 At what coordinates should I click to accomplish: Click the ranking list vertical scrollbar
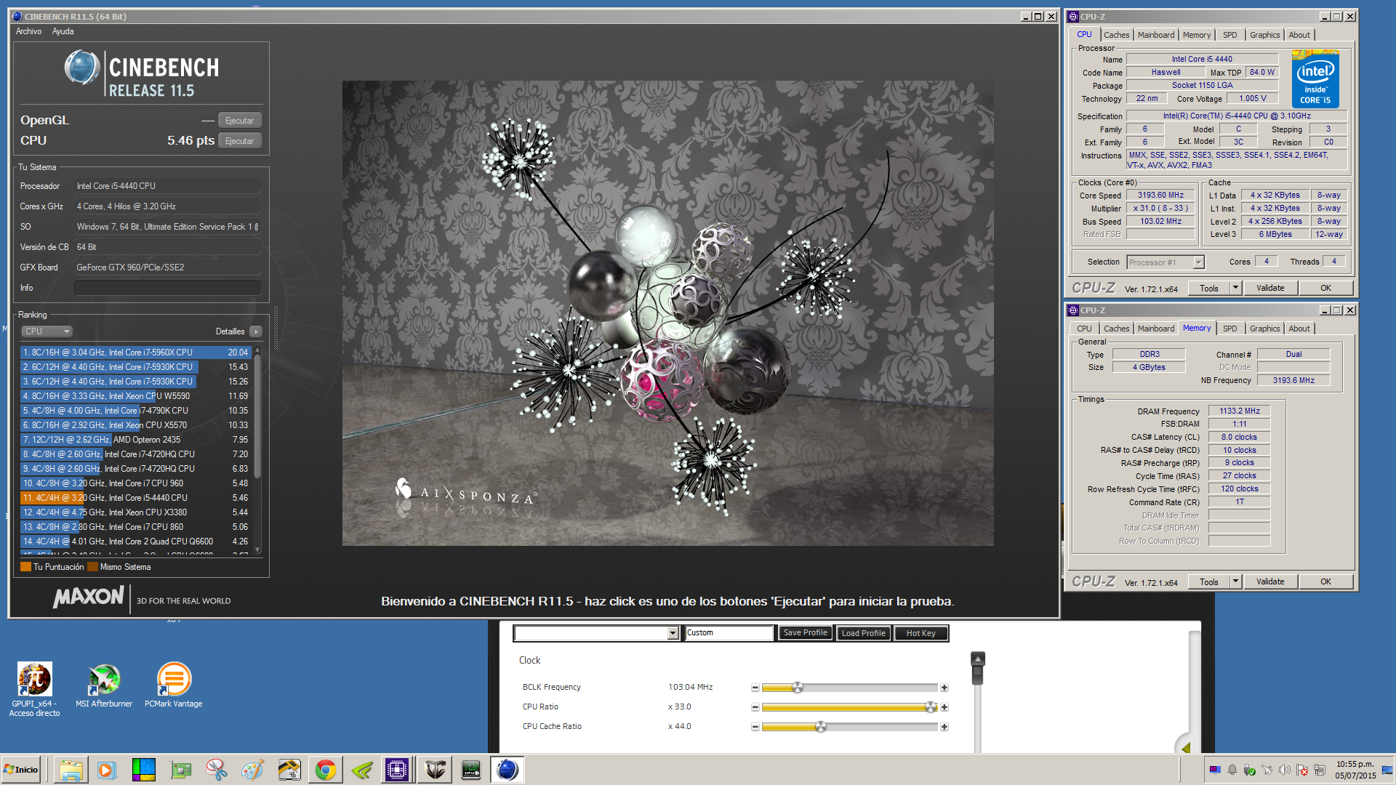(x=257, y=451)
